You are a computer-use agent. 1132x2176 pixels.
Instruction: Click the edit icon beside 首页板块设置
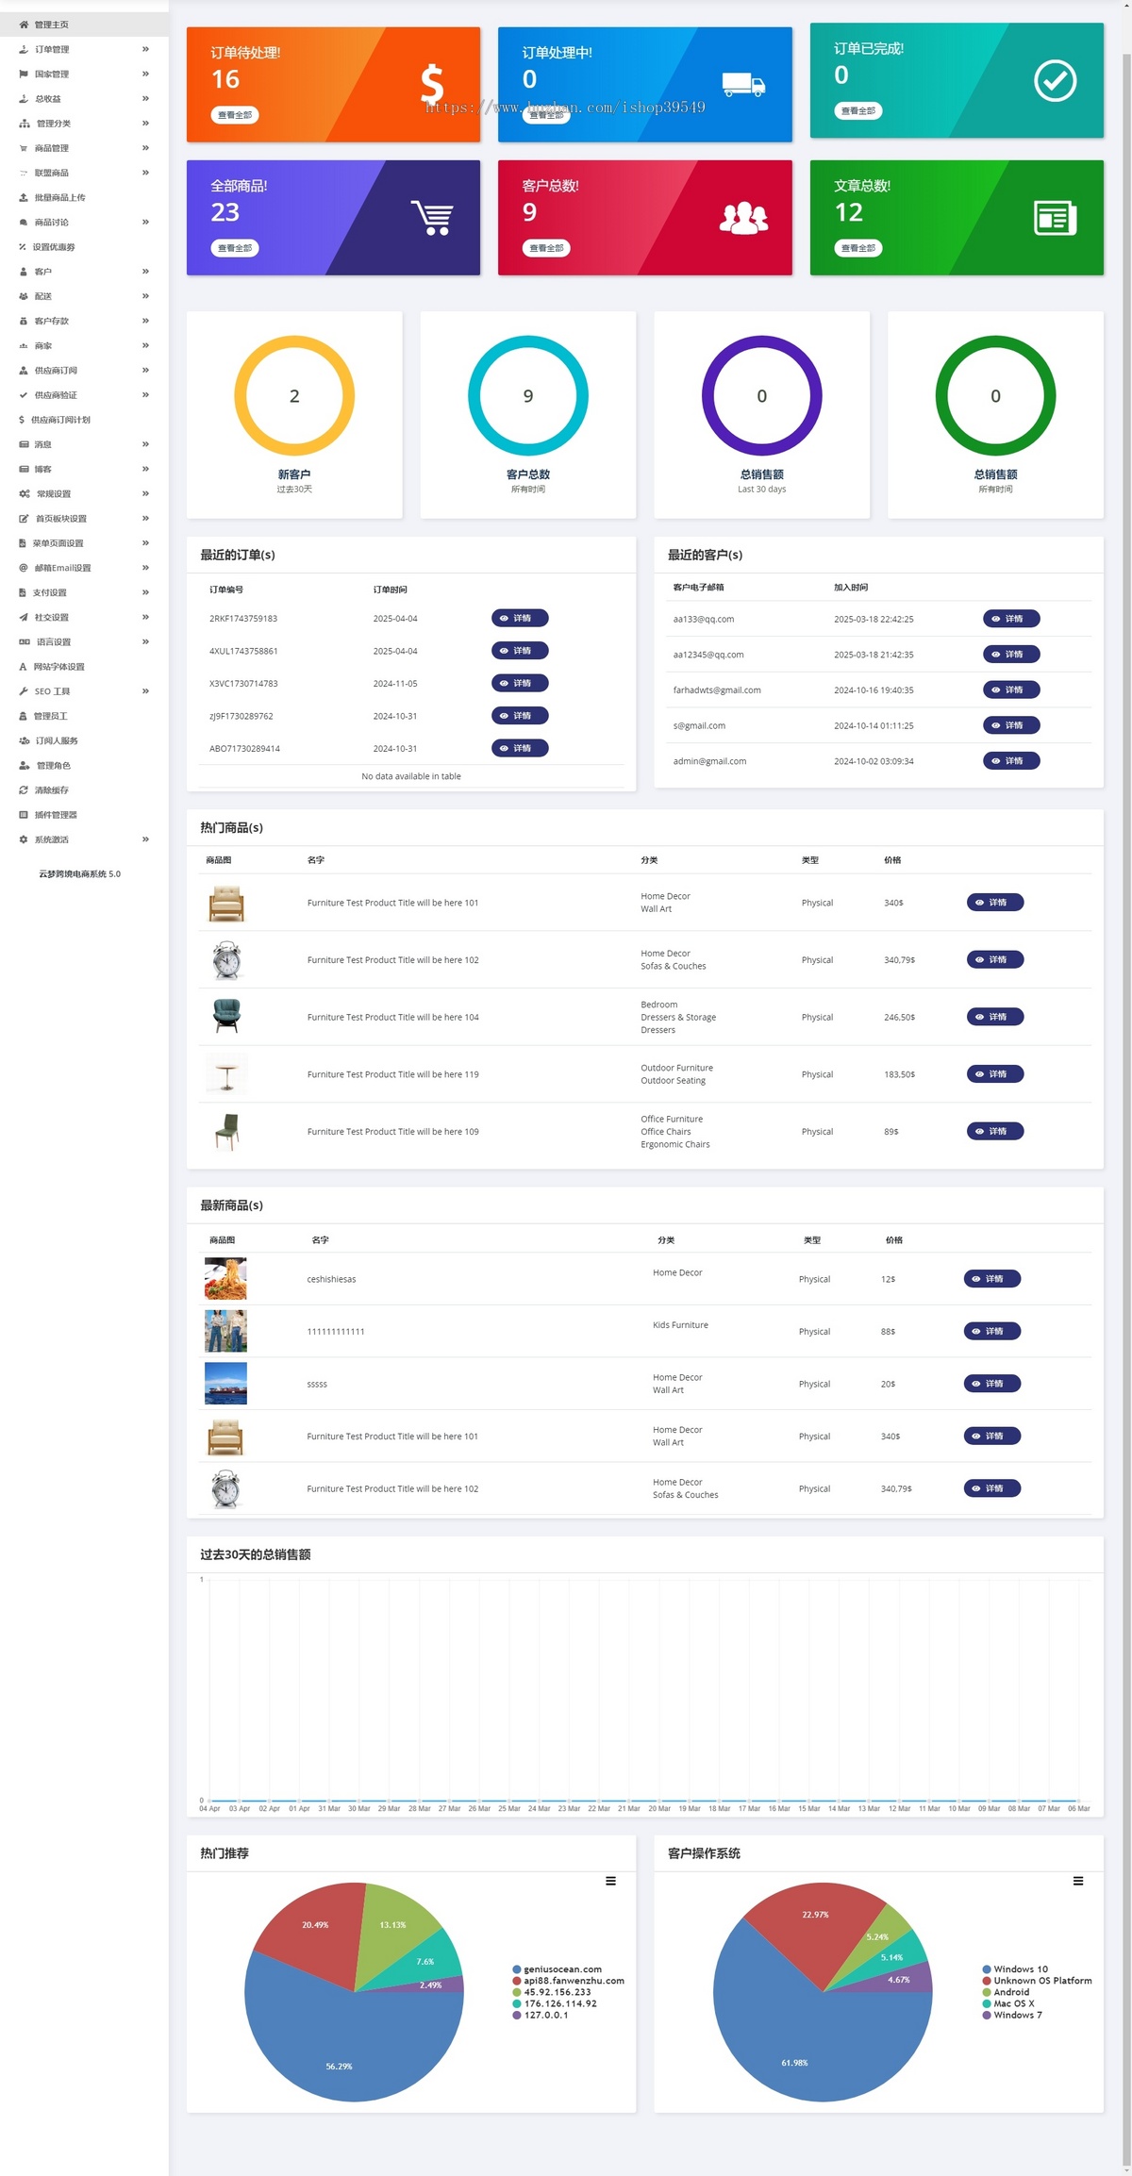tap(25, 519)
